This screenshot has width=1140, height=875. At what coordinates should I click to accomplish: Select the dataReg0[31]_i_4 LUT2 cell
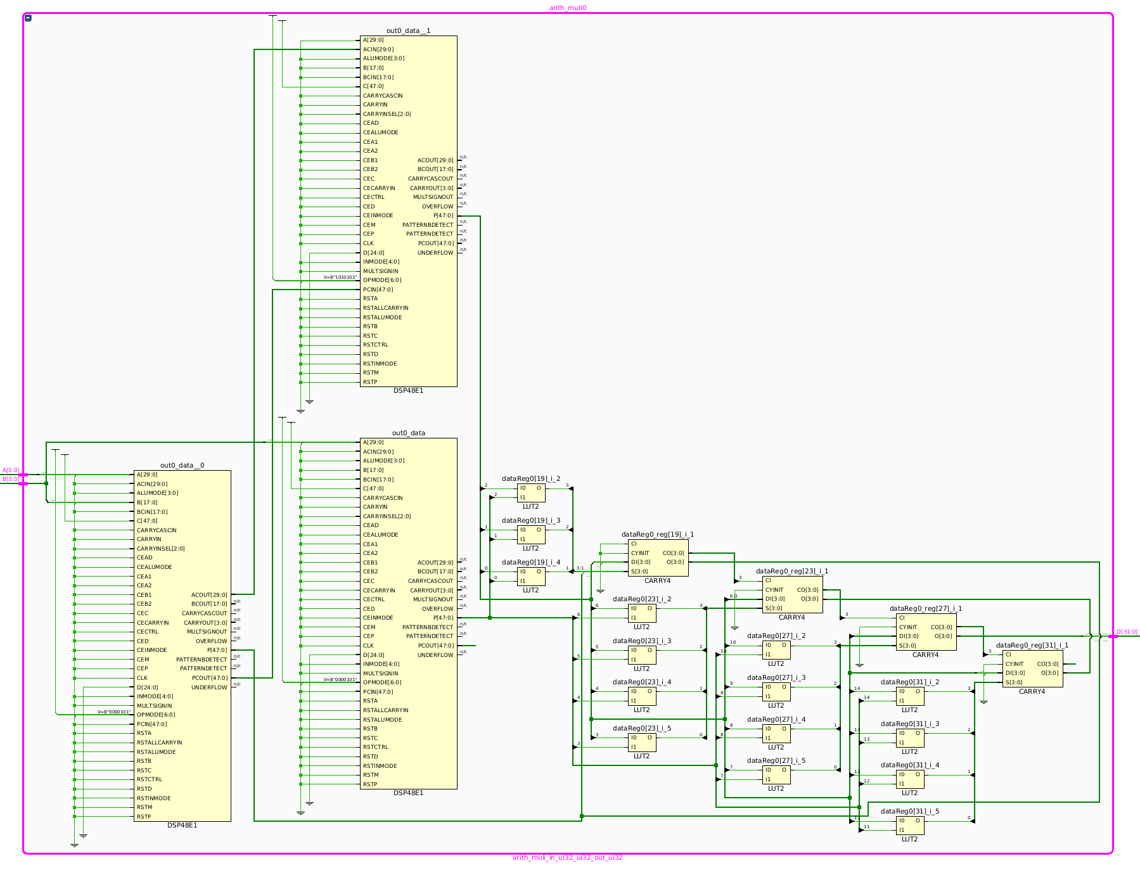point(910,779)
